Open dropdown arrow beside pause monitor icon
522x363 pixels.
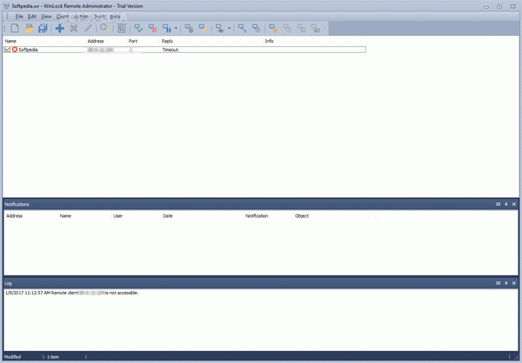click(176, 29)
